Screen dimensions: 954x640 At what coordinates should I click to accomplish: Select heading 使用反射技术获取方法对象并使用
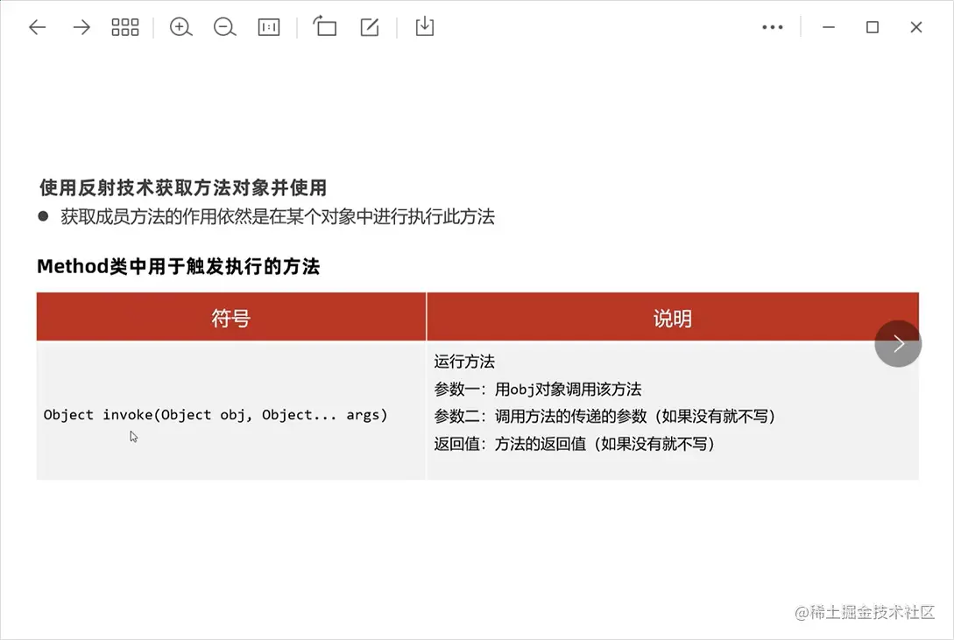[183, 188]
